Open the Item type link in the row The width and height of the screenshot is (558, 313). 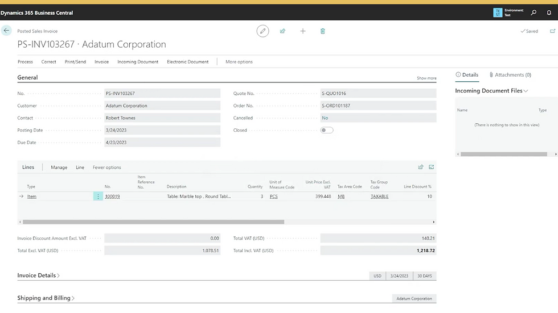click(32, 197)
